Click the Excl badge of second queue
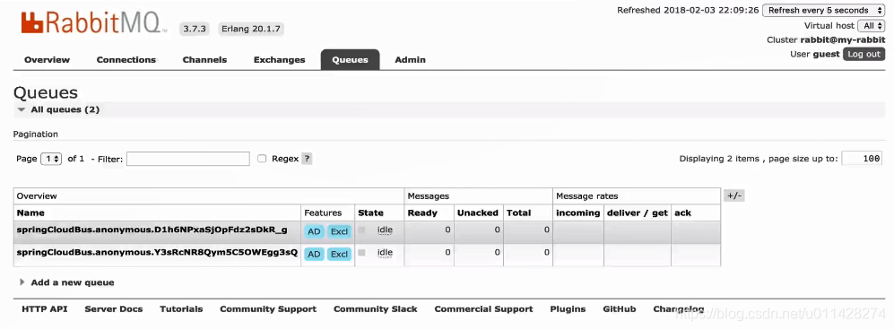Viewport: 894px width, 330px height. tap(339, 254)
